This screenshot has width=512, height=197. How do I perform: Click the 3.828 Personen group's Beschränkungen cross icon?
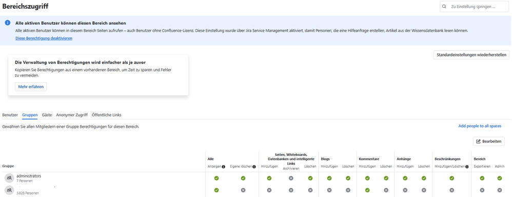click(451, 190)
